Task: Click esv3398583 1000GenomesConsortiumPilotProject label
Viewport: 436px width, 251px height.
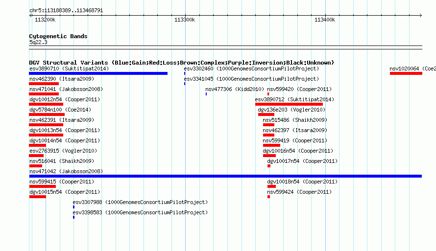Action: pyautogui.click(x=140, y=212)
